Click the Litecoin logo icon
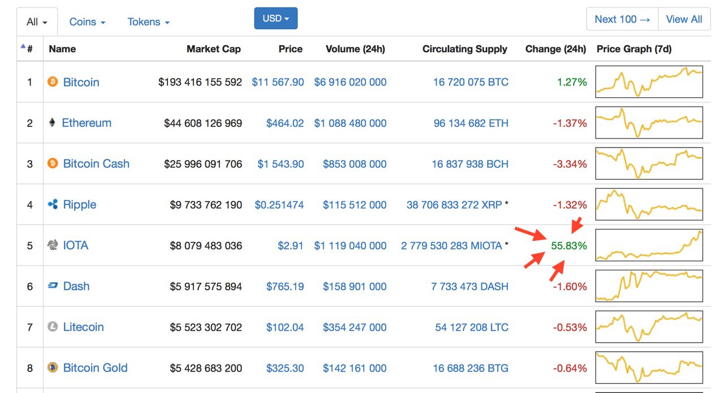724x393 pixels. click(53, 327)
